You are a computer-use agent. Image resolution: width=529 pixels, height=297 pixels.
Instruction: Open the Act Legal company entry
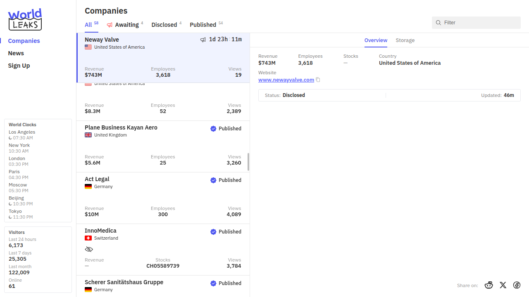163,198
